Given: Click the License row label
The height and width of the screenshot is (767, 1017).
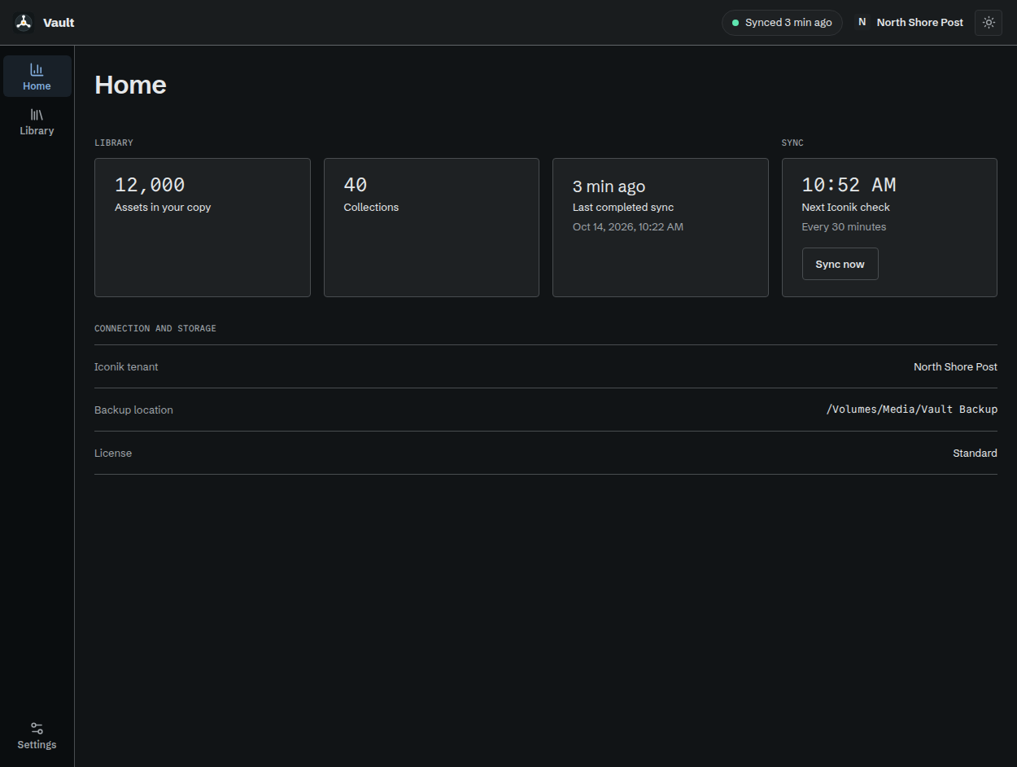Looking at the screenshot, I should pos(113,454).
